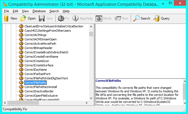
Task: Click gear icon beside CorrectBitmapHeader
Action: pyautogui.click(x=21, y=48)
